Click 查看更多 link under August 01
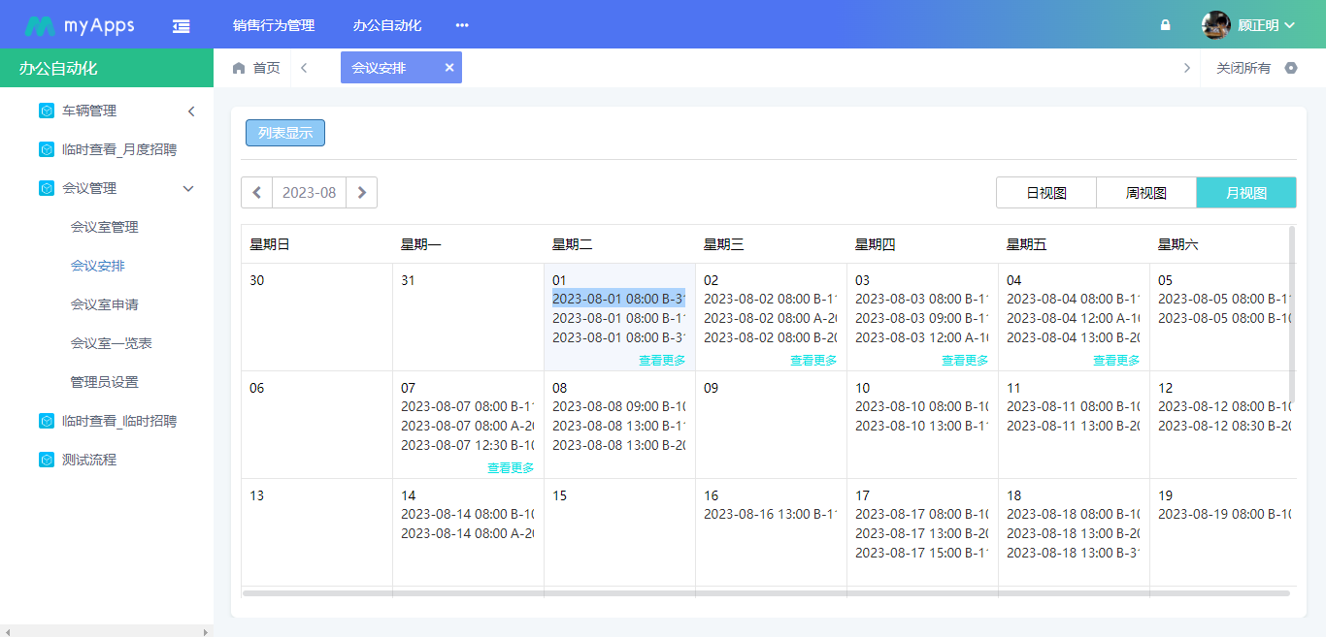 (662, 361)
